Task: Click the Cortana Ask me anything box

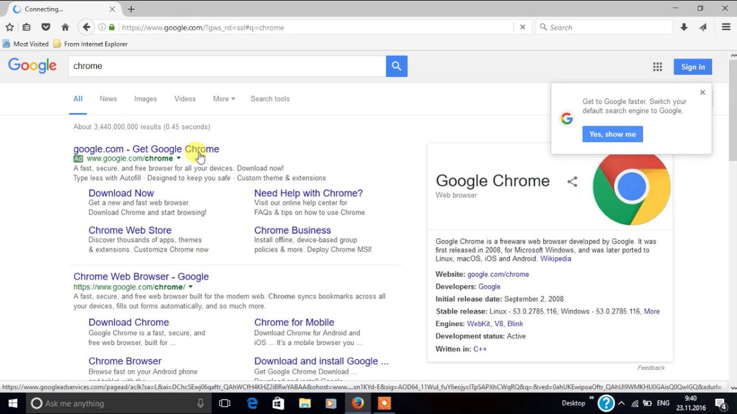Action: click(x=118, y=403)
